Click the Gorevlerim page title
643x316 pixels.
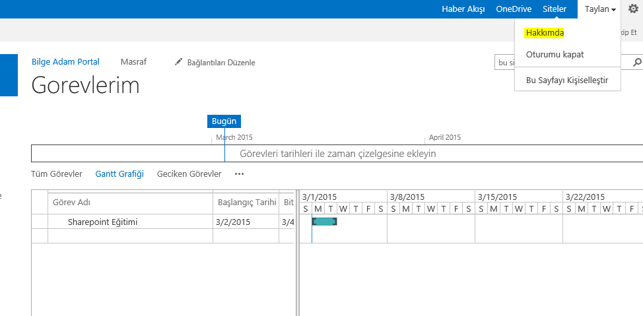click(85, 85)
